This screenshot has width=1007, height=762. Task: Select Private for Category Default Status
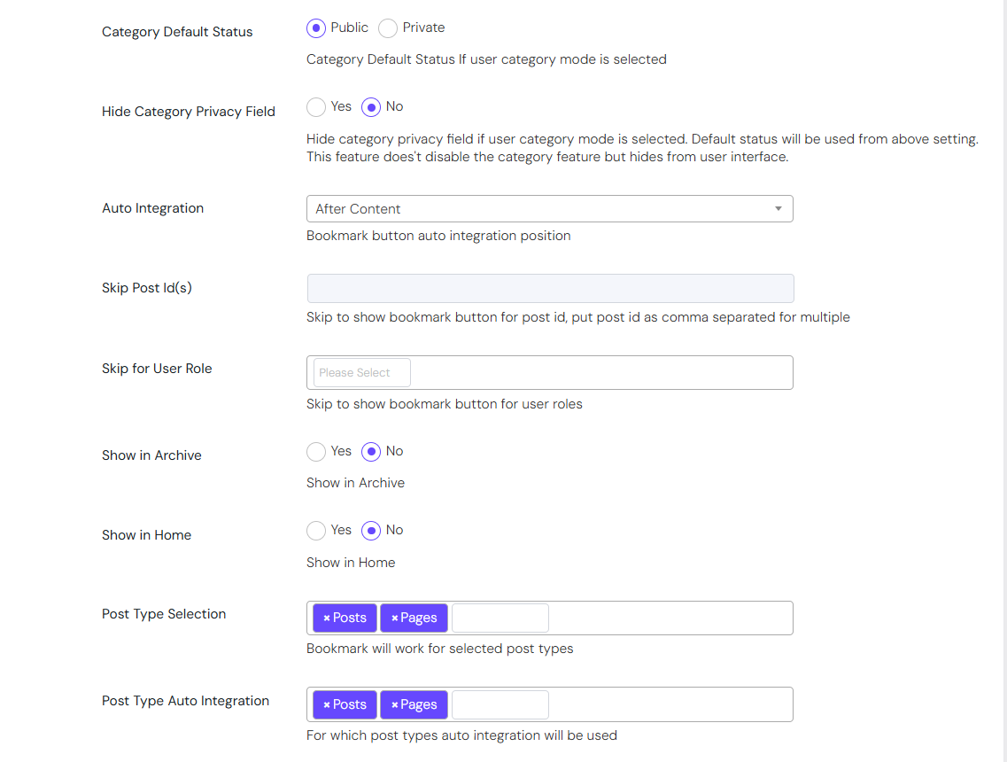coord(388,28)
